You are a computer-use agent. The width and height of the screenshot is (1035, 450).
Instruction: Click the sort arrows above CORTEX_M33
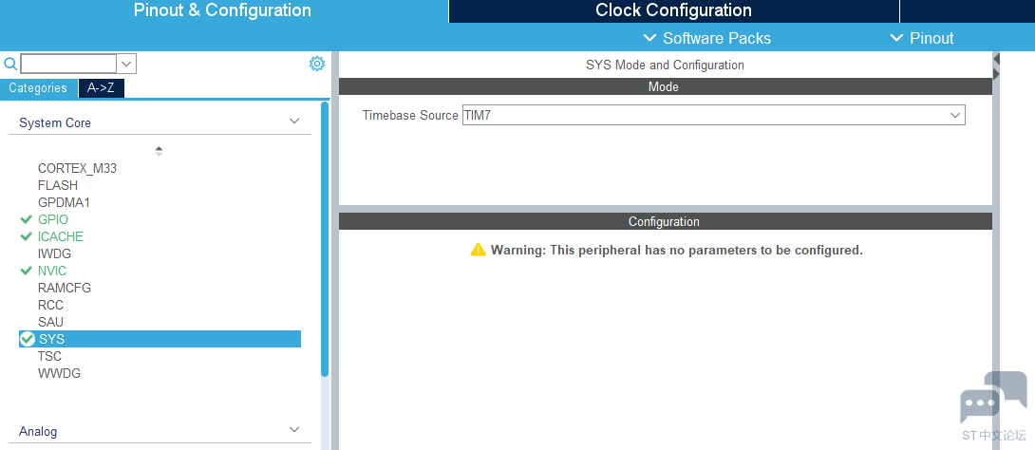(x=159, y=150)
